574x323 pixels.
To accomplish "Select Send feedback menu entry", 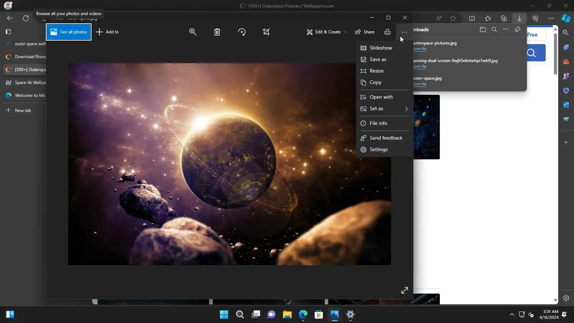I will pos(384,138).
